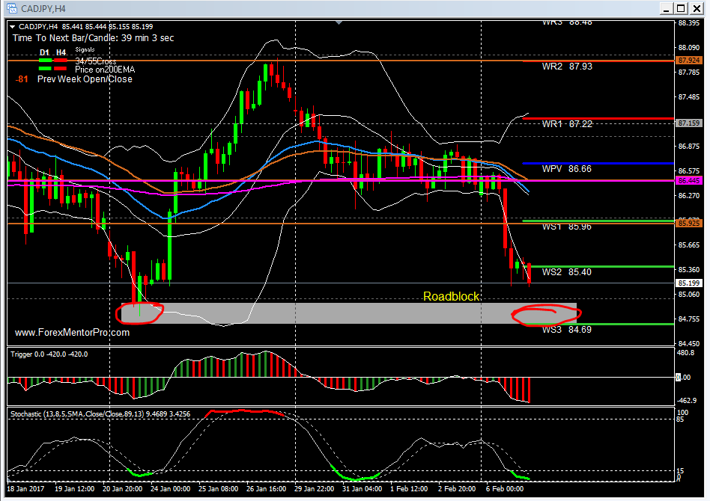Toggle the D1 signals column header
Screen dimensions: 710x501
[x=44, y=52]
